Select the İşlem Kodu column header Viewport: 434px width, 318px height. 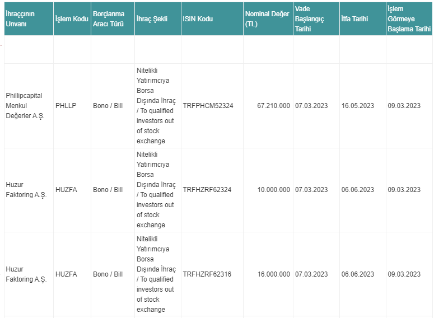click(x=72, y=19)
